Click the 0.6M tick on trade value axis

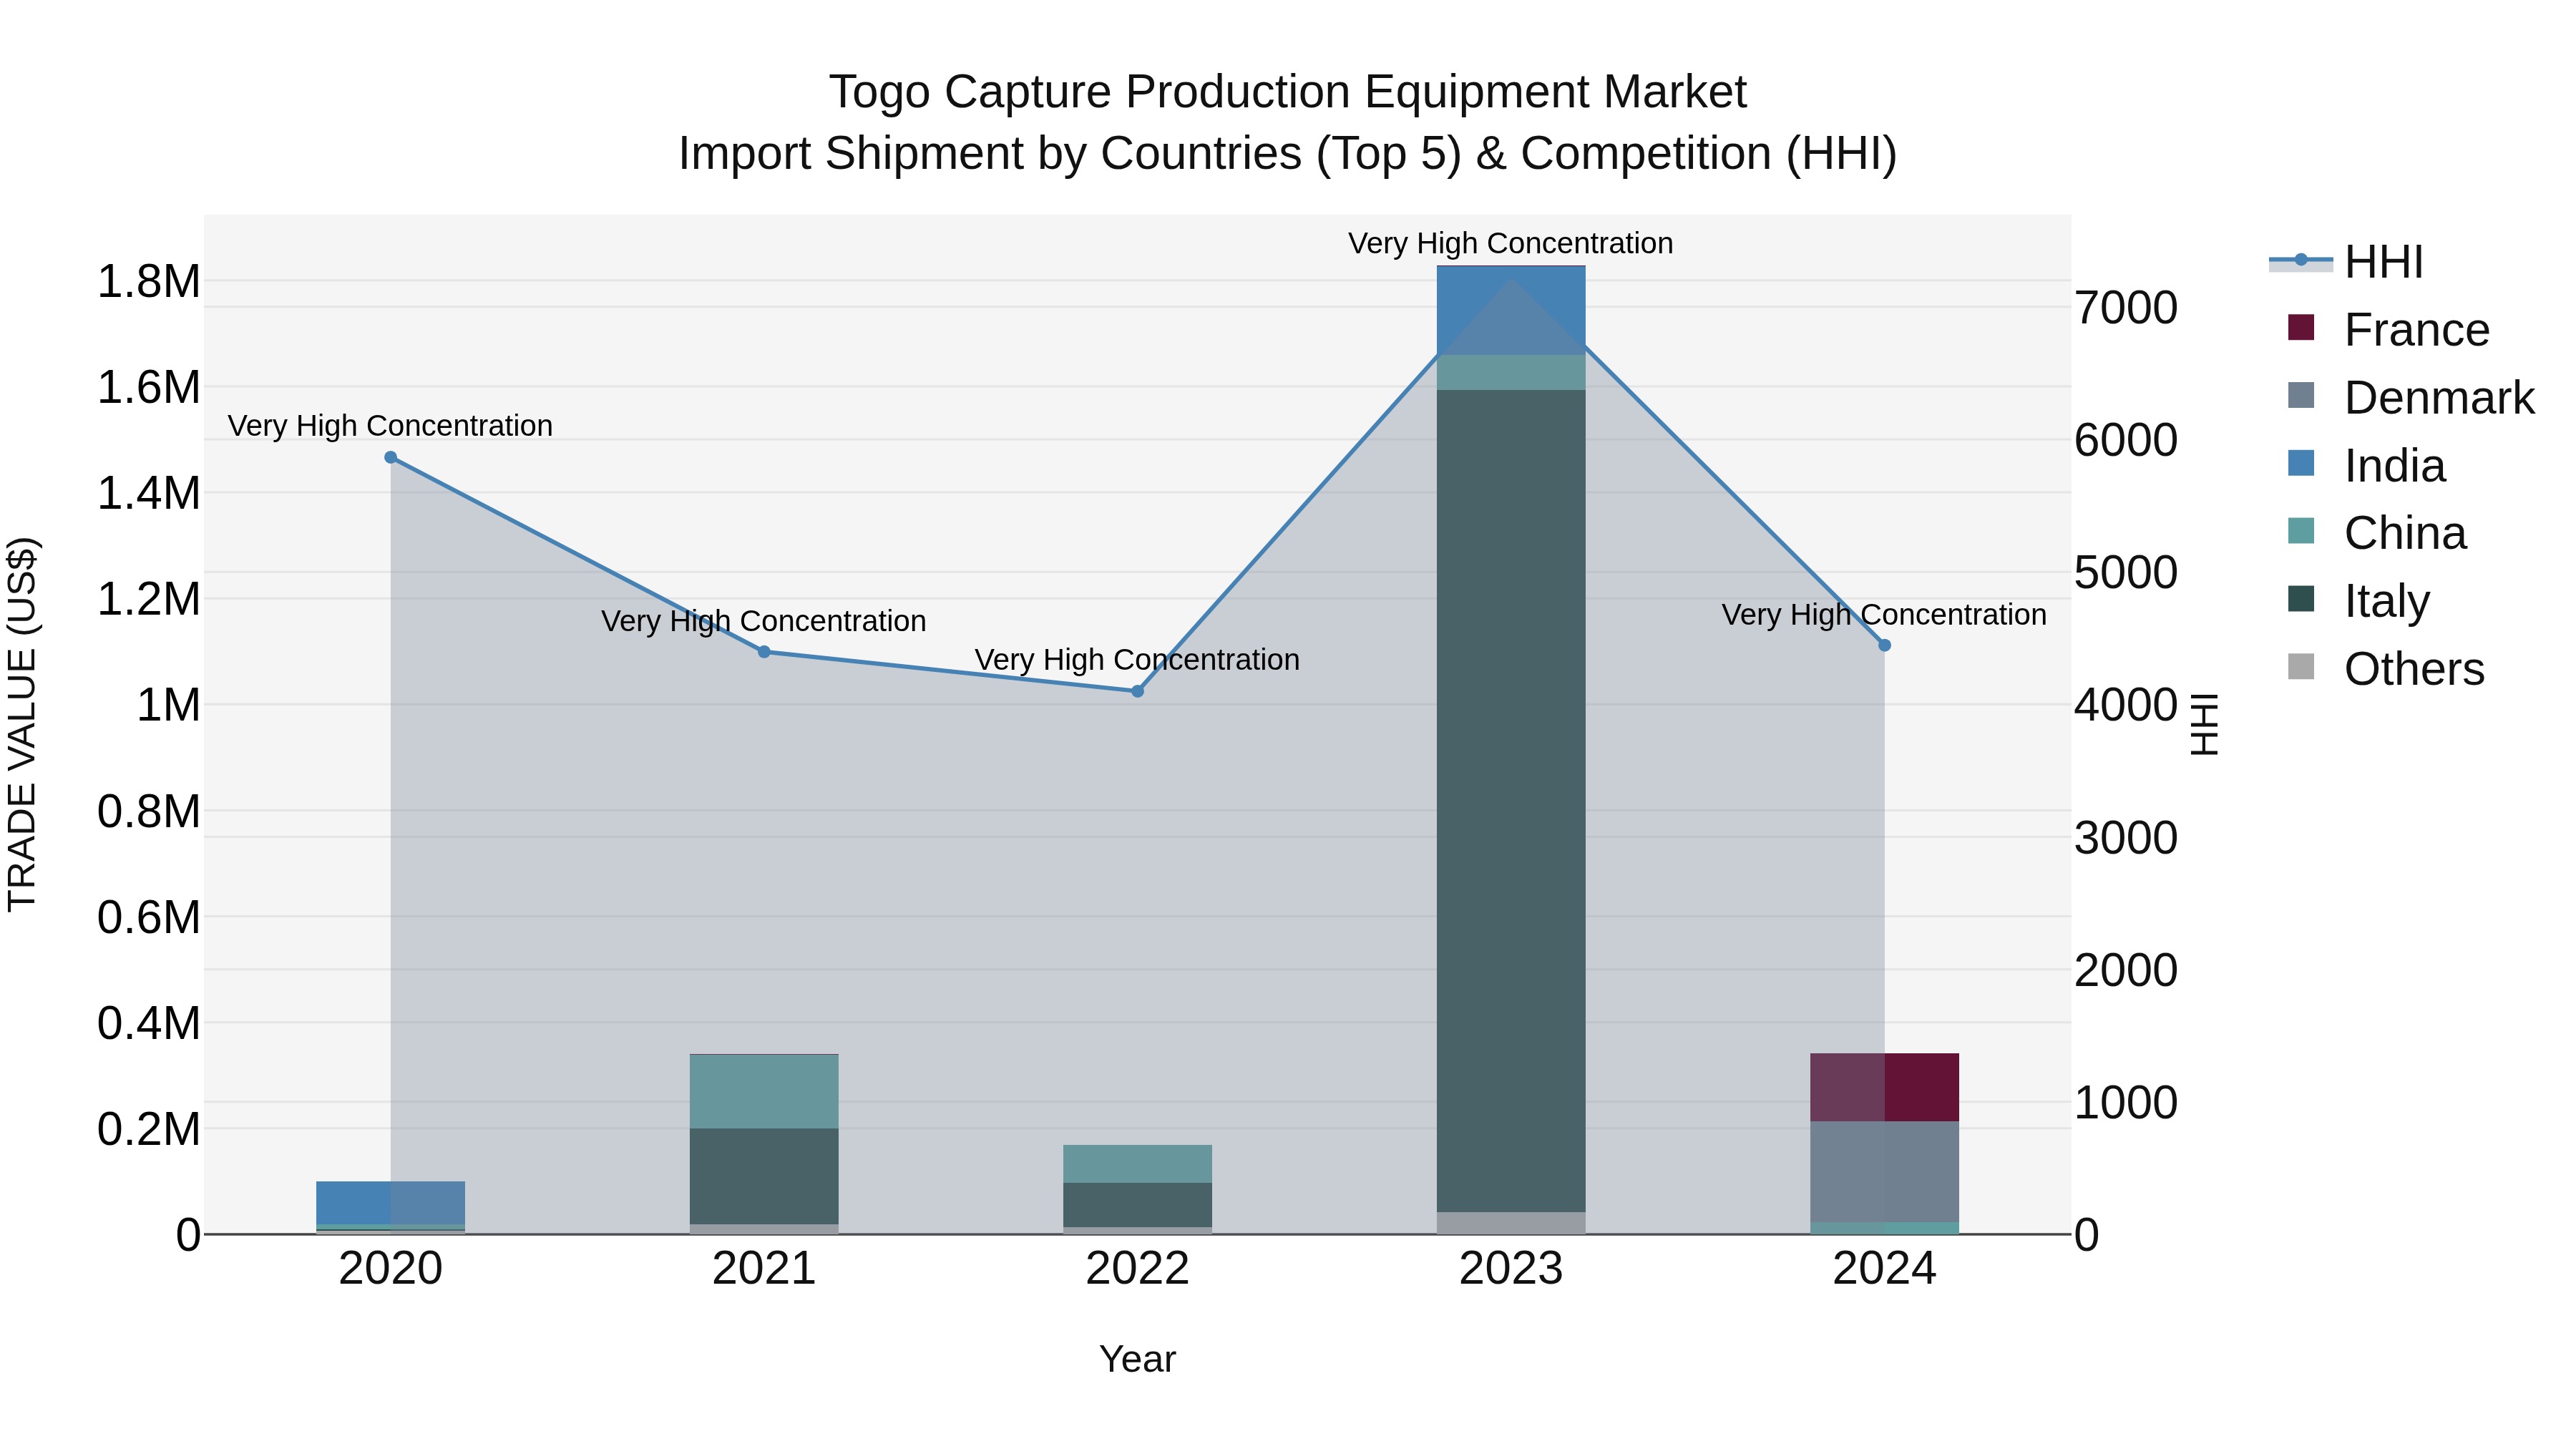pyautogui.click(x=148, y=918)
